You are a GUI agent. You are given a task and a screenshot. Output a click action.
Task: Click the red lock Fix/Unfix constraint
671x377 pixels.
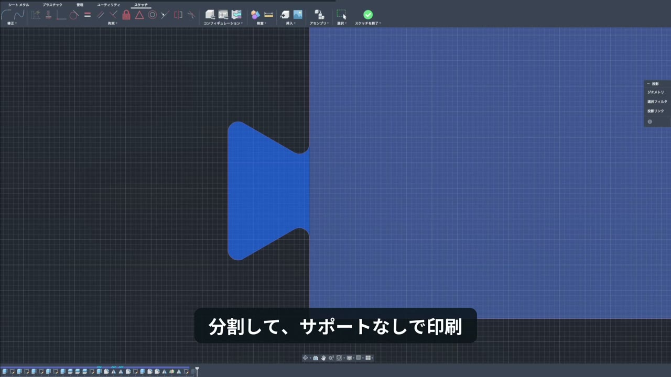[126, 15]
